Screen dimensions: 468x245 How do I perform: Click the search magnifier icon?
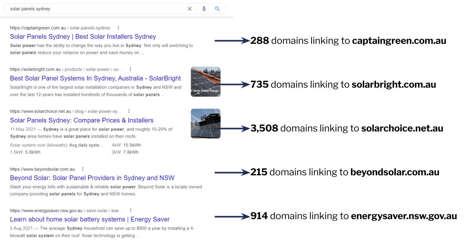217,9
